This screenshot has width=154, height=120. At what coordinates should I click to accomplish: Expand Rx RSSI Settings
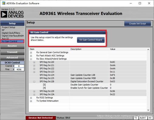(31, 98)
